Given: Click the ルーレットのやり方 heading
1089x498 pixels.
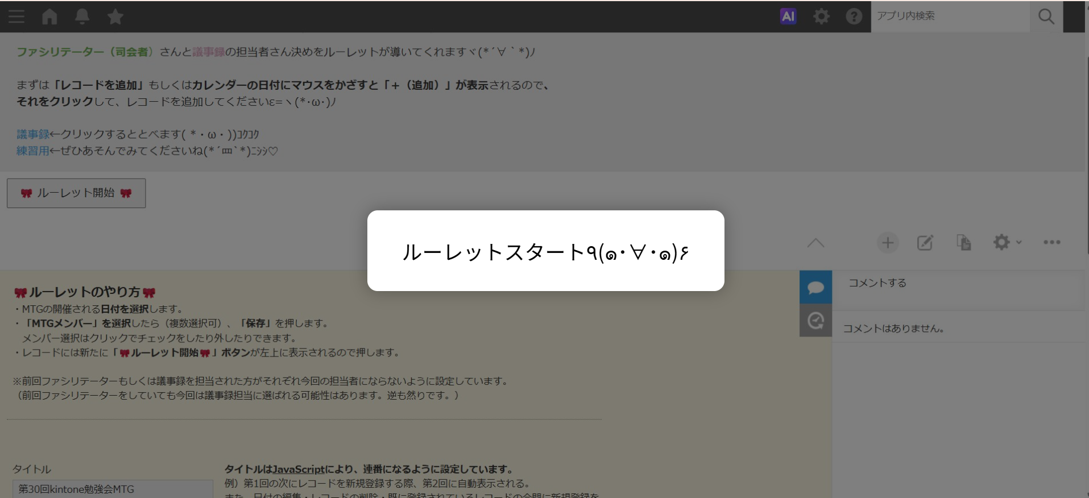Looking at the screenshot, I should [84, 292].
